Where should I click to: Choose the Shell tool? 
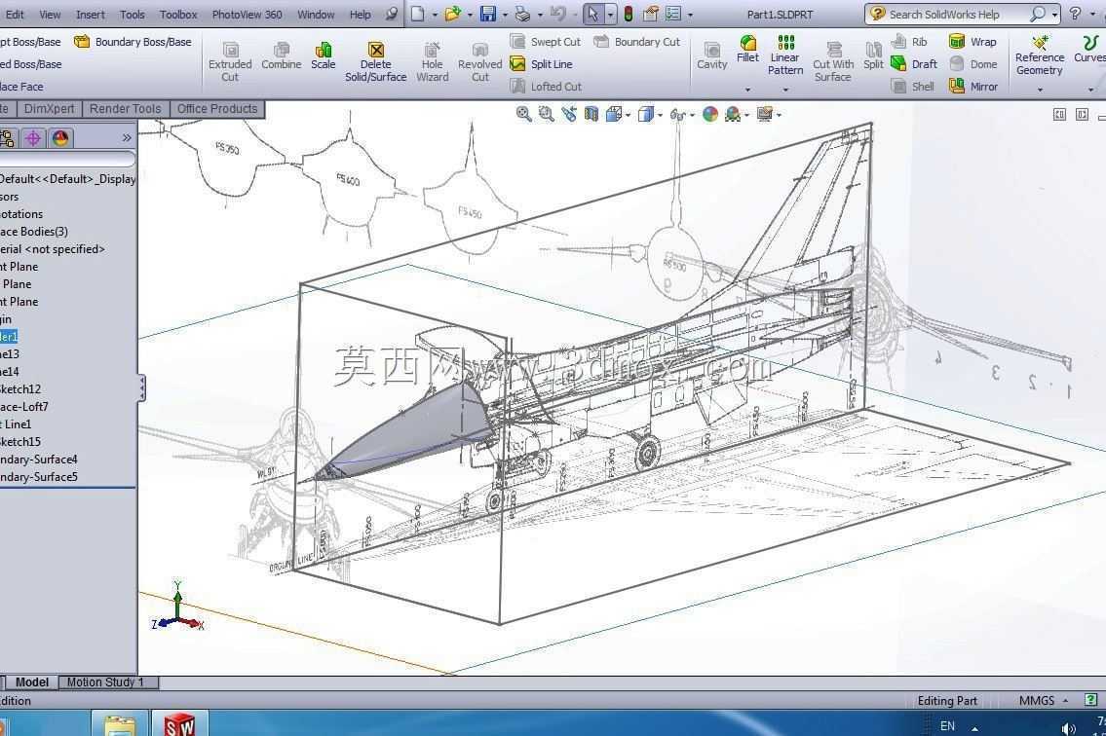[913, 87]
